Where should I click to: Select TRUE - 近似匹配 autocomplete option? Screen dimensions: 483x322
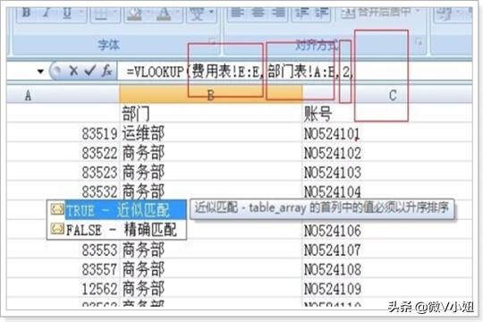(x=117, y=210)
